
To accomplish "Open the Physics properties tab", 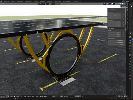I will [130, 67].
